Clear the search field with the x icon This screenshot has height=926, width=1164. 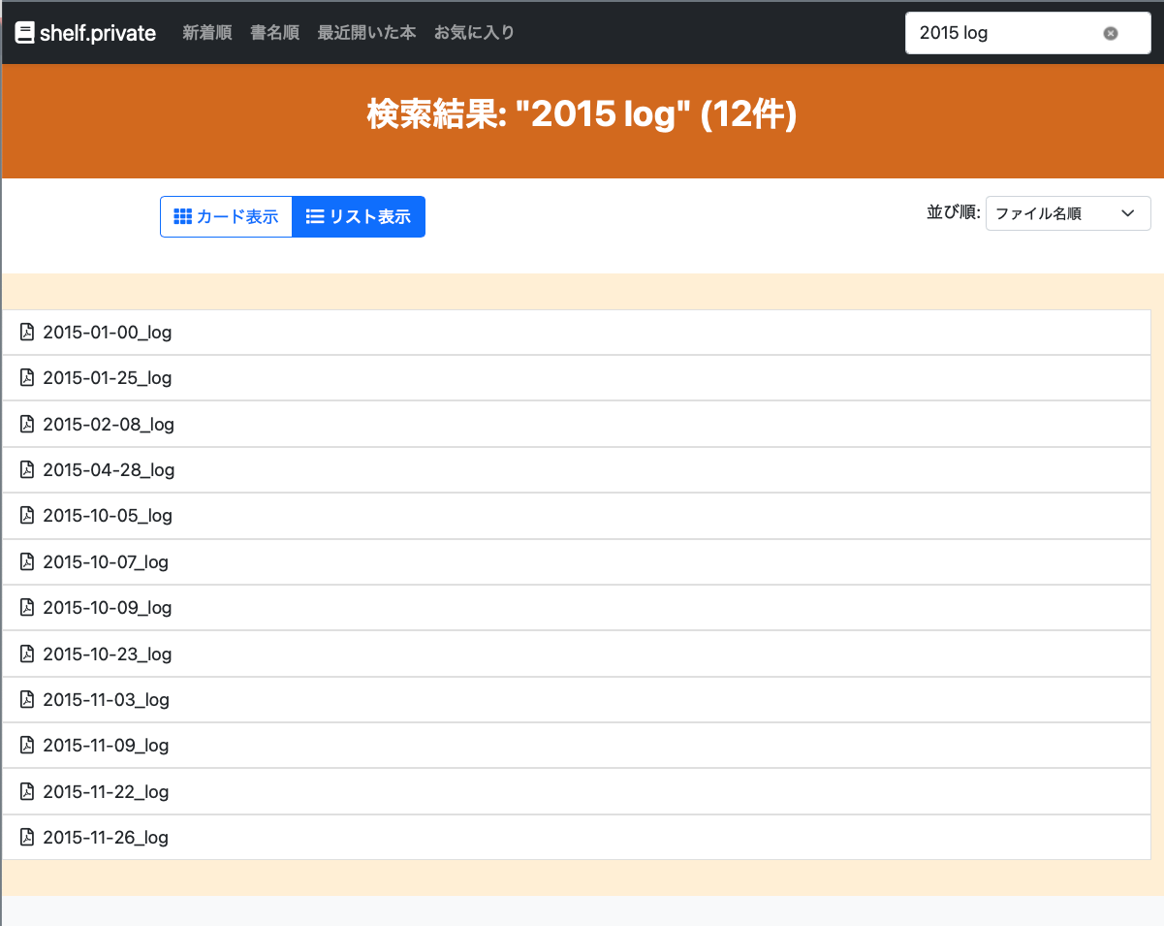[1111, 33]
